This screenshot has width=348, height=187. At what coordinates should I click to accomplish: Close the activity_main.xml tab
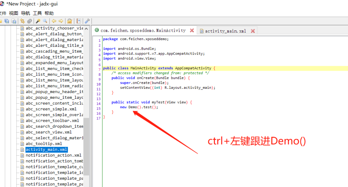(x=253, y=31)
